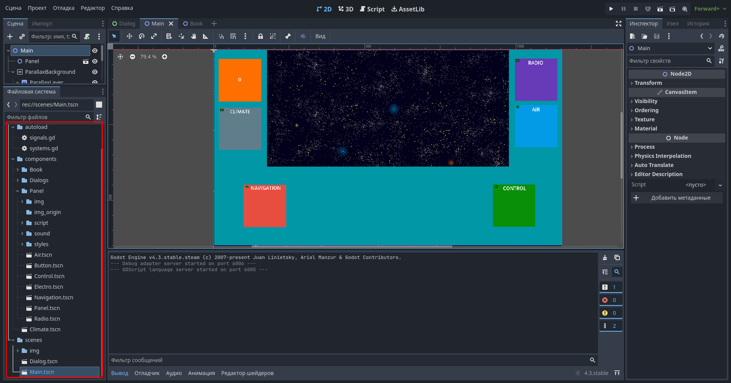Viewport: 731px width, 383px height.
Task: Activate the Scale mode tool
Action: 154,36
